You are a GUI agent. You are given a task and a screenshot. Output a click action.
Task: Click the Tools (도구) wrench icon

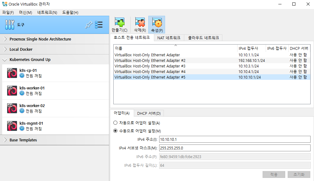(x=10, y=25)
